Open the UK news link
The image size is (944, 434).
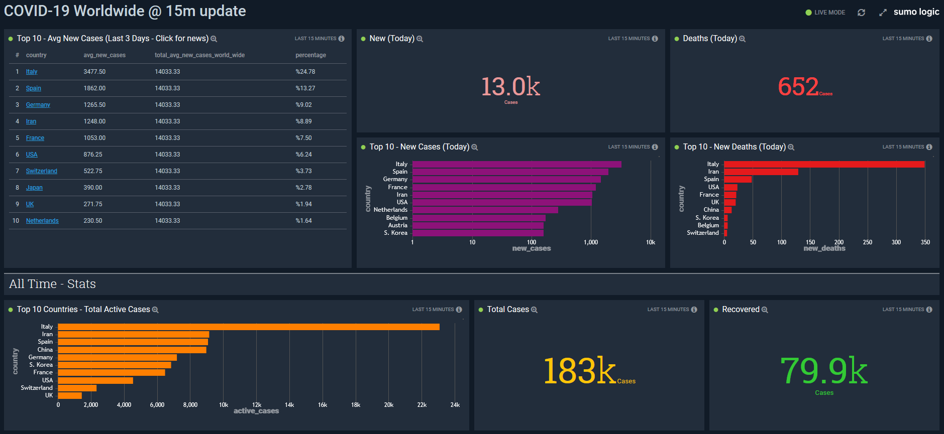coord(30,204)
